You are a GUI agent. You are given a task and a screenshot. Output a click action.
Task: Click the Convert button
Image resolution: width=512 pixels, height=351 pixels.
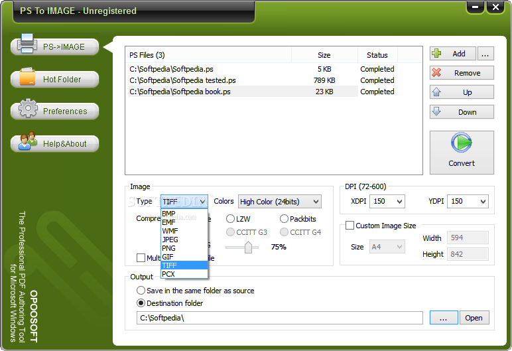coord(462,153)
